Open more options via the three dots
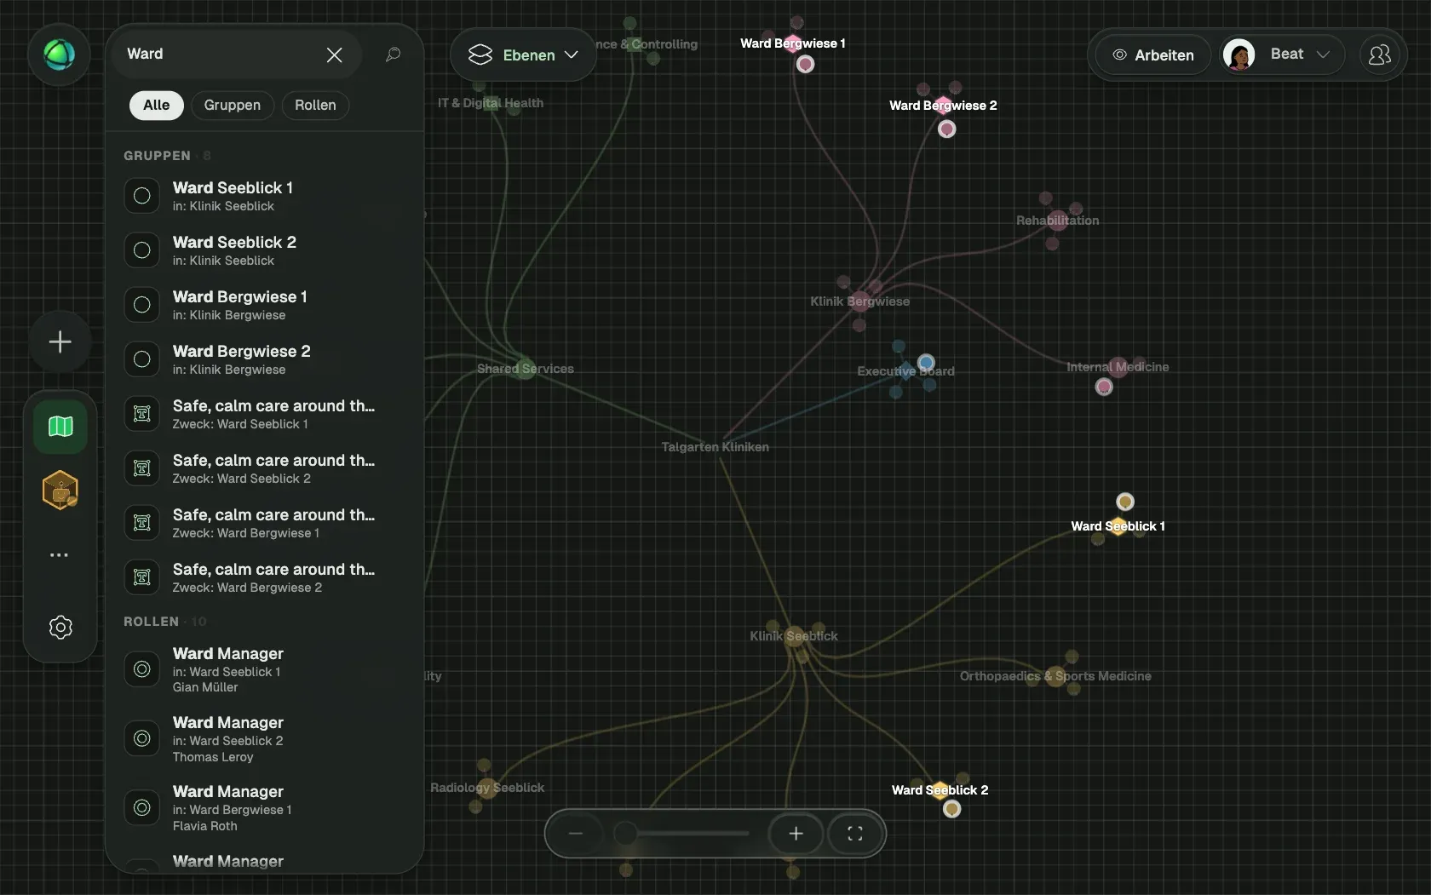 click(x=59, y=554)
